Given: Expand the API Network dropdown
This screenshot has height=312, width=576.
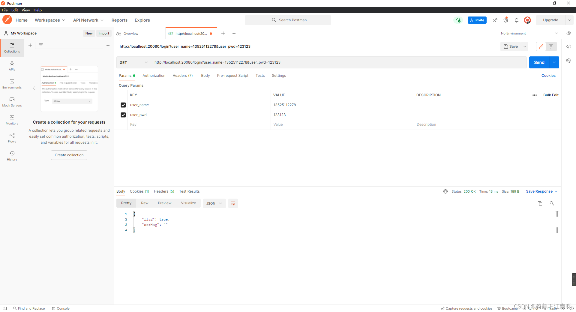Looking at the screenshot, I should [88, 20].
